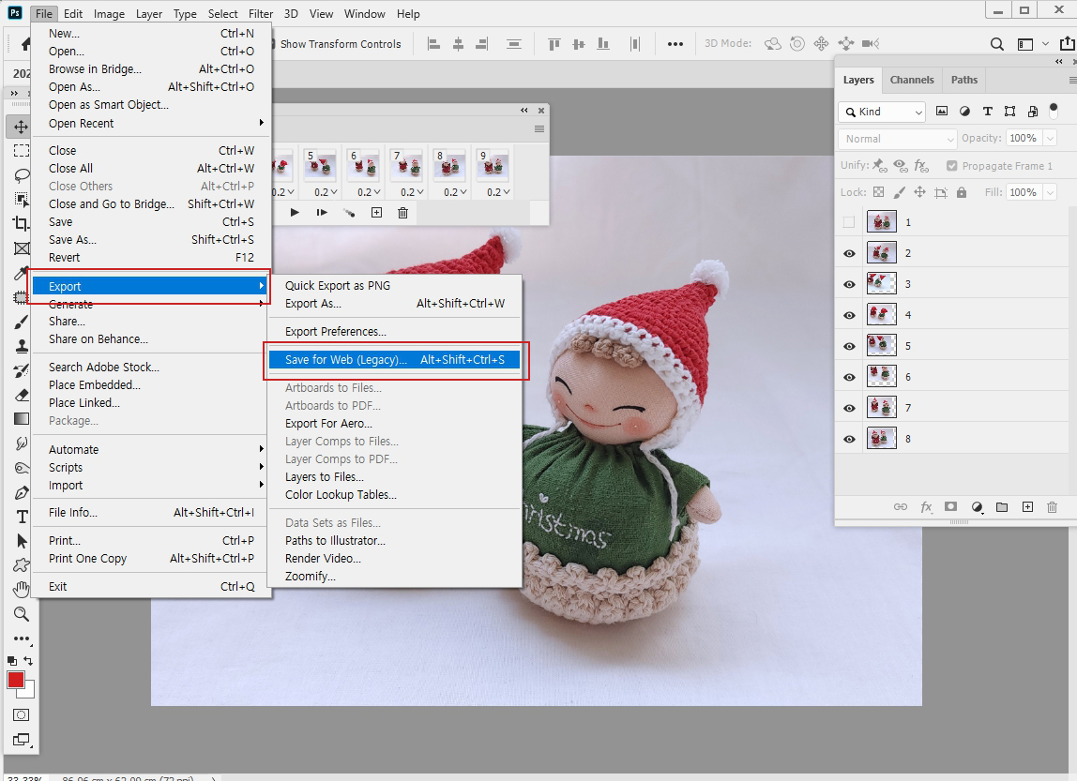Screen dimensions: 1077x781
Task: Choose Save for Web (Legacy)
Action: click(394, 360)
